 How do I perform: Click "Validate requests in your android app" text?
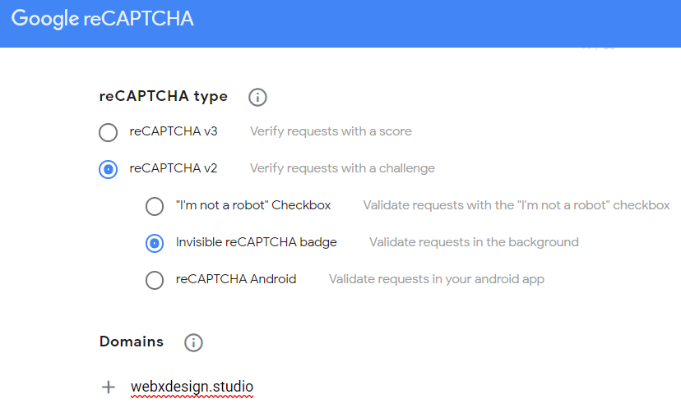437,279
